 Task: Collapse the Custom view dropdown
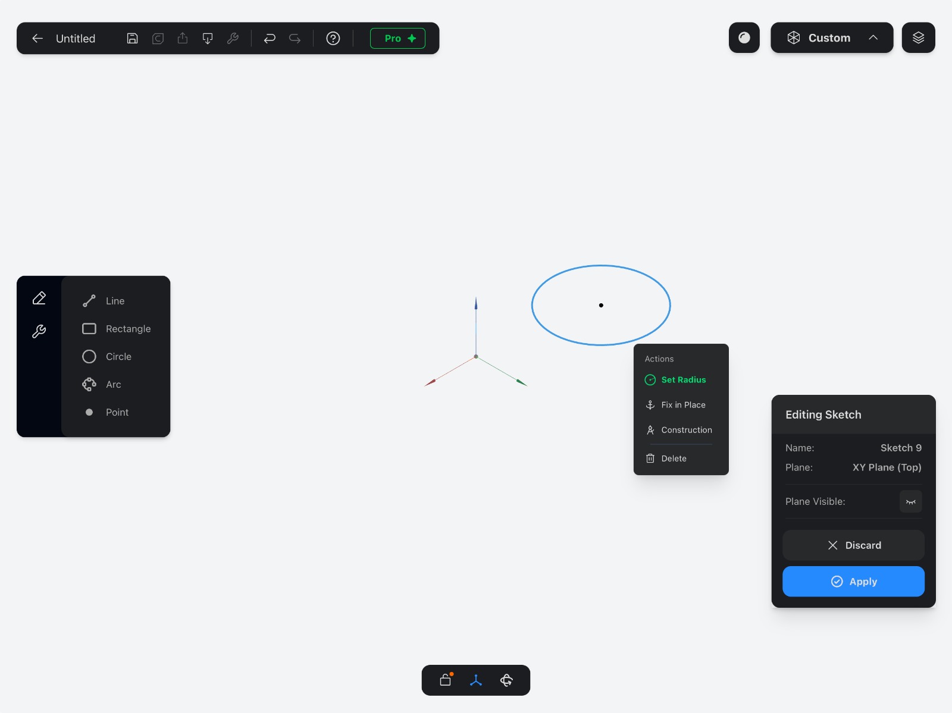[x=873, y=37]
